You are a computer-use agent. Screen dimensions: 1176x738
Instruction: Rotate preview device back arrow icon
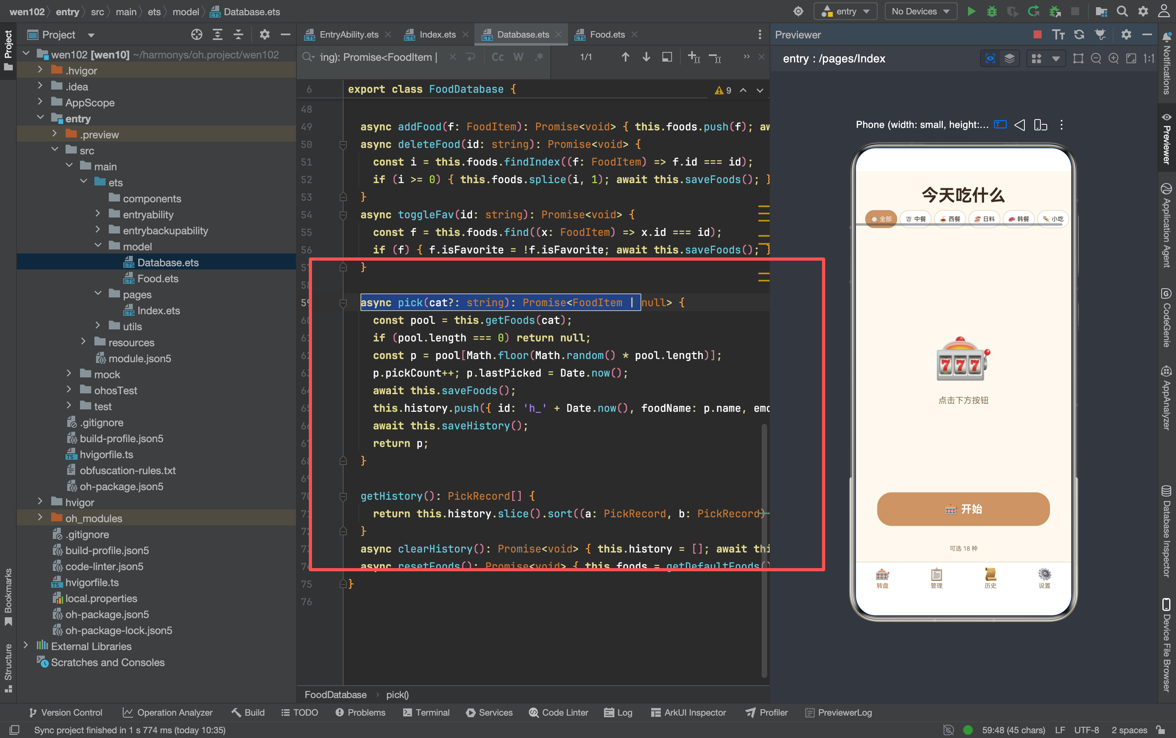coord(1019,125)
